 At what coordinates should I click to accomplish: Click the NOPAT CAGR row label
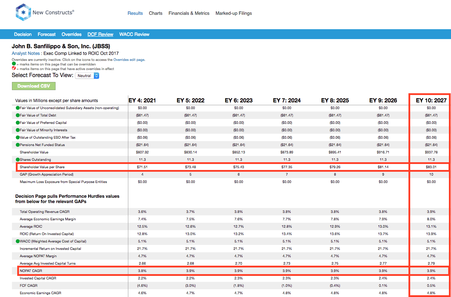31,271
